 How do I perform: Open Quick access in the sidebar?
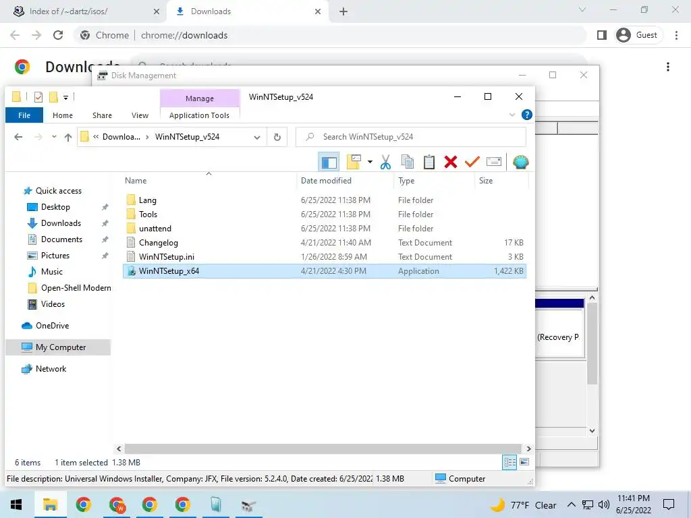(x=58, y=191)
